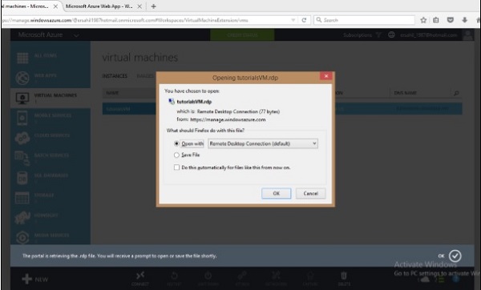481x290 pixels.
Task: Close the Azure Web App browser tab
Action: point(139,6)
